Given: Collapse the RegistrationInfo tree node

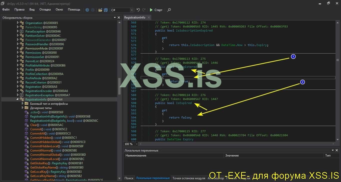Looking at the screenshot, I should 18,99.
